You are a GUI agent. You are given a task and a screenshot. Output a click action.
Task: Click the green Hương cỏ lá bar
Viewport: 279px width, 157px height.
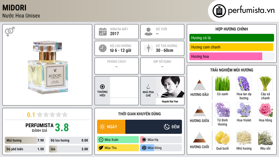click(x=232, y=38)
